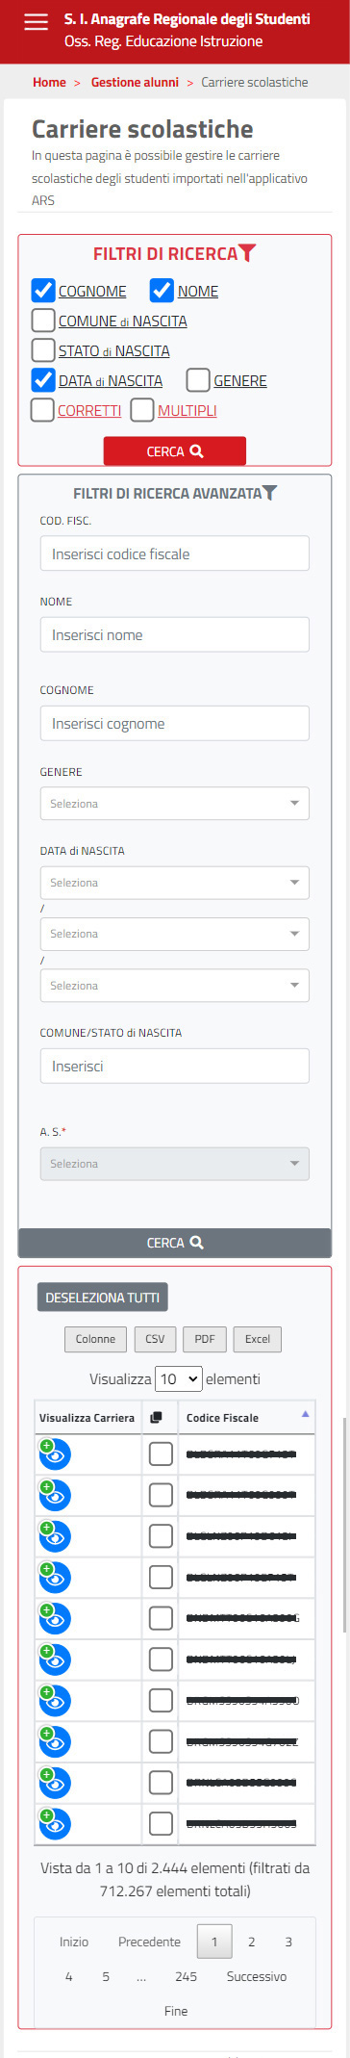Tick the GENERE filter checkbox
Image resolution: width=350 pixels, height=2058 pixels.
[x=198, y=380]
